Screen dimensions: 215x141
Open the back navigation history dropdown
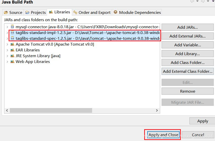tap(197, 1)
